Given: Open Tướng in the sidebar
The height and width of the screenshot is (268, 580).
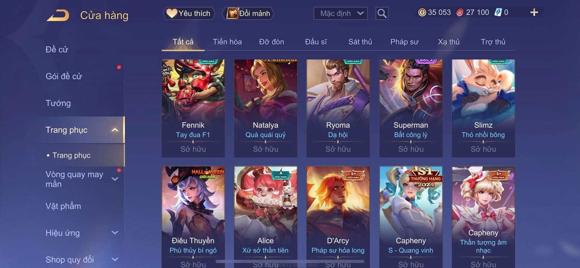Looking at the screenshot, I should pos(58,103).
